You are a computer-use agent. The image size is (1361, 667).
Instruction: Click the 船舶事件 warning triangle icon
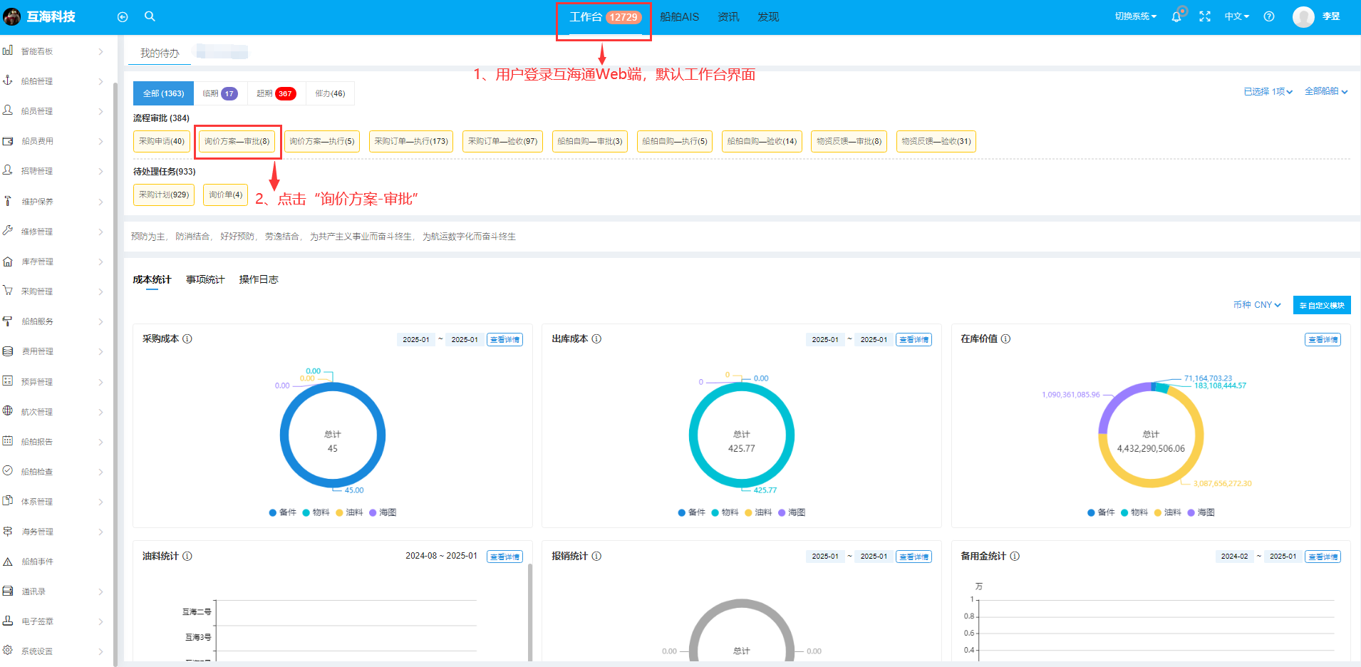8,562
